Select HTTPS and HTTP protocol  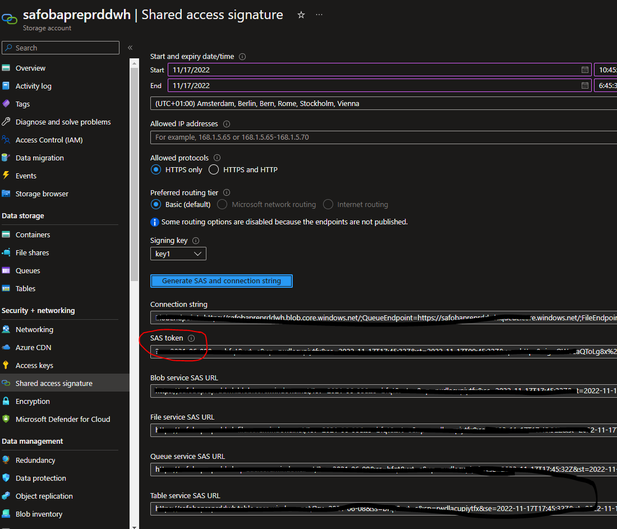(x=214, y=169)
